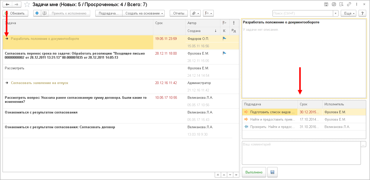Click the subtask due date 30.12.2015
This screenshot has height=180, width=370.
(310, 112)
